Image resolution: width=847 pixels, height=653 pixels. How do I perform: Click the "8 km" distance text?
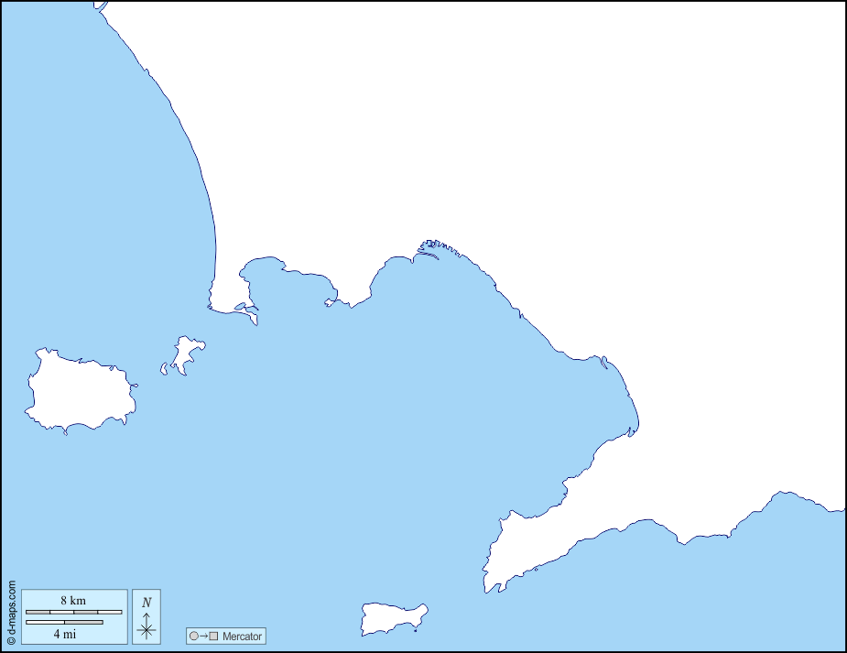tap(73, 601)
